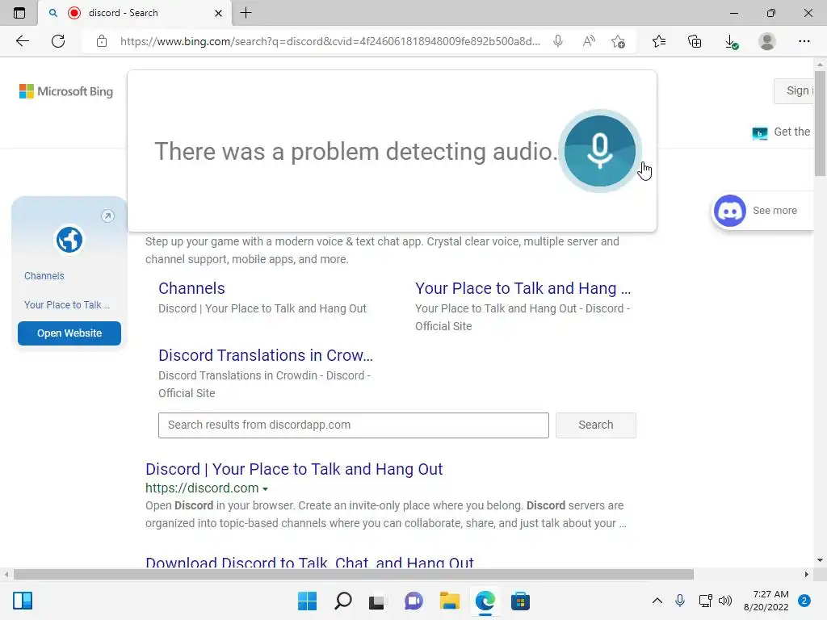
Task: Click the system tray microphone icon
Action: click(680, 601)
